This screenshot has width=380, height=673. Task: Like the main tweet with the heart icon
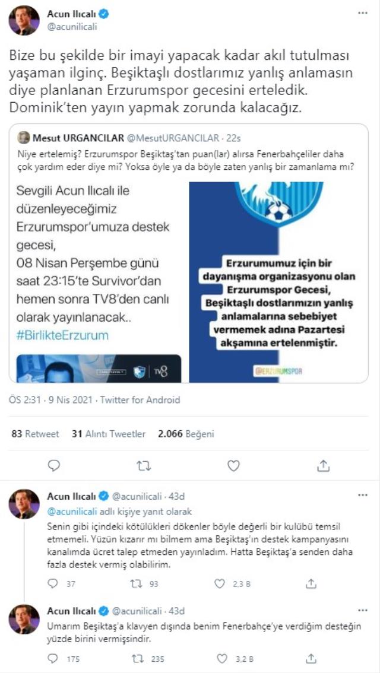point(233,465)
